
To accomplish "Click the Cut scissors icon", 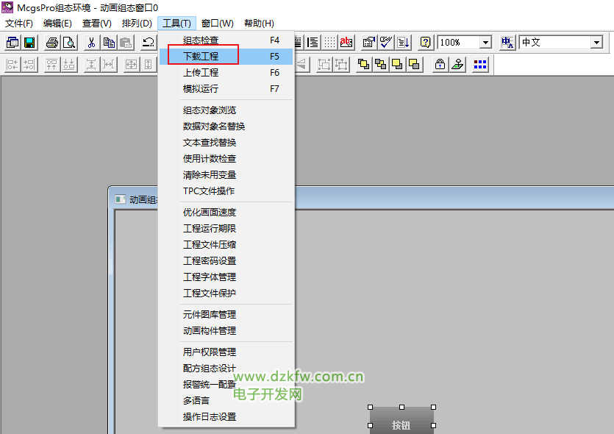I will [91, 43].
